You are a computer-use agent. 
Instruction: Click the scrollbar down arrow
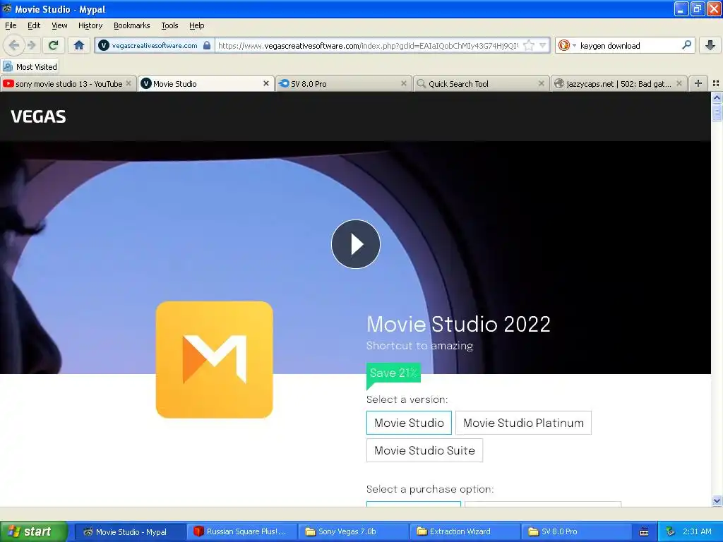tap(717, 500)
